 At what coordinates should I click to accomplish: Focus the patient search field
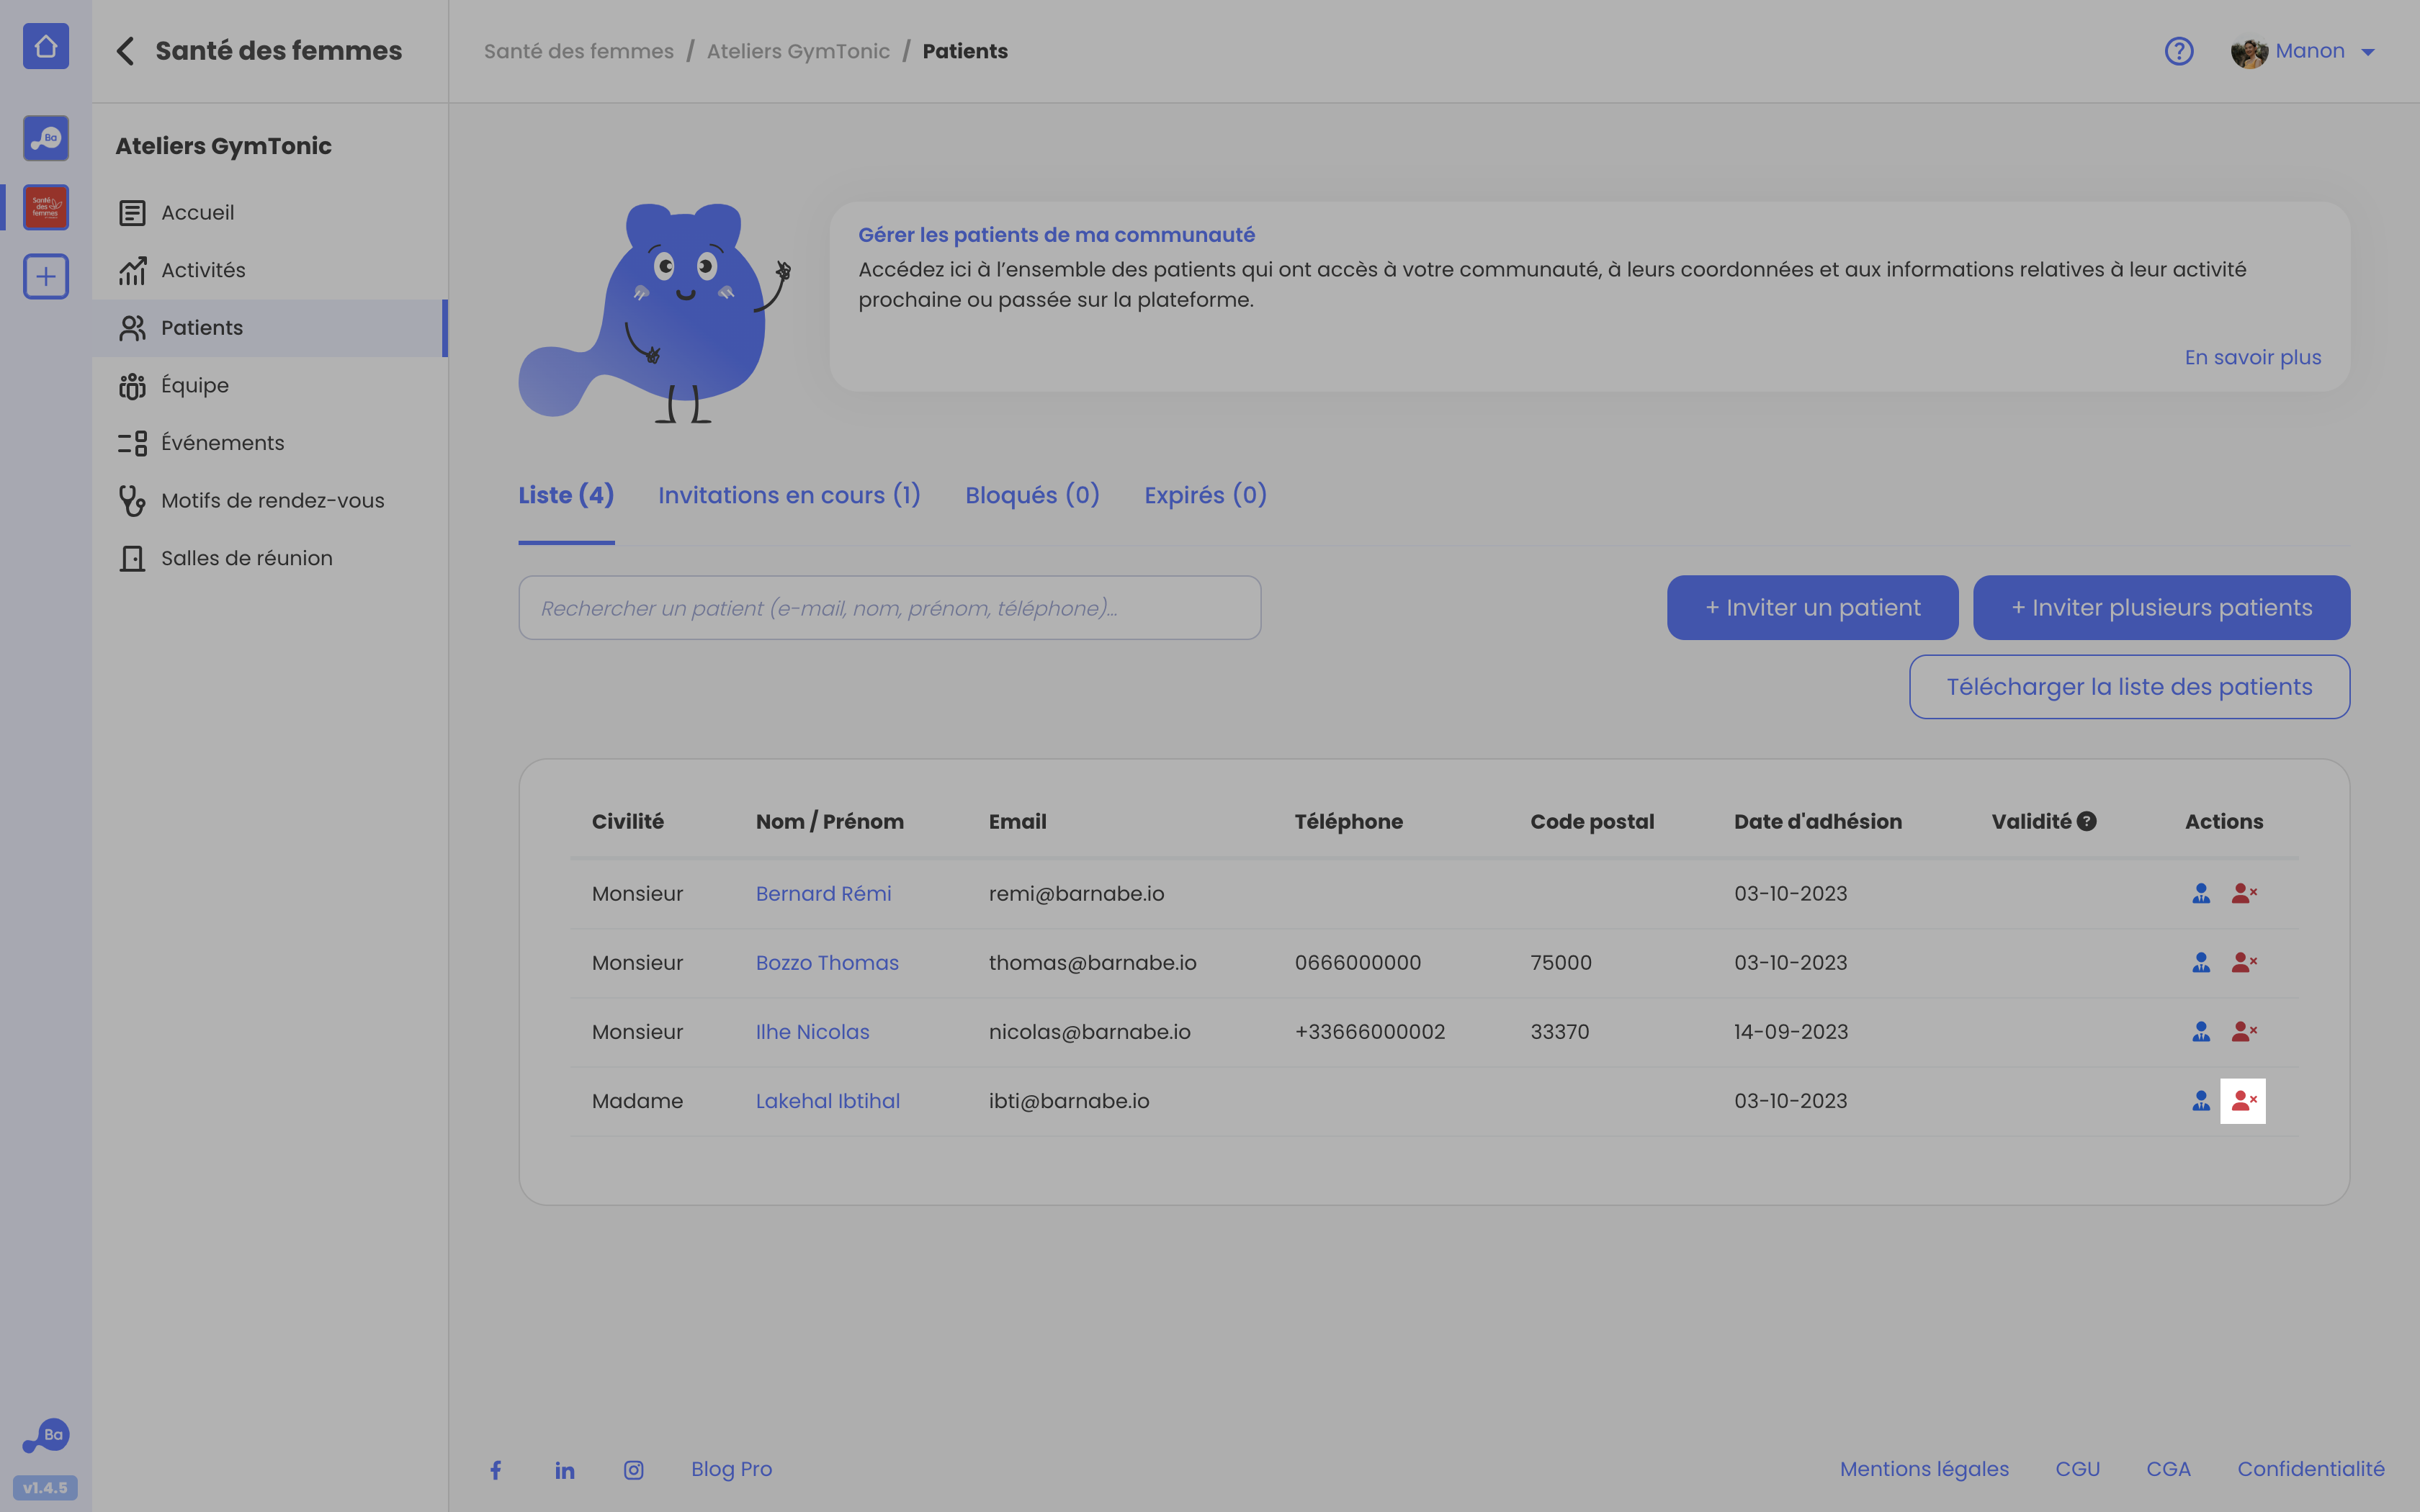(889, 607)
